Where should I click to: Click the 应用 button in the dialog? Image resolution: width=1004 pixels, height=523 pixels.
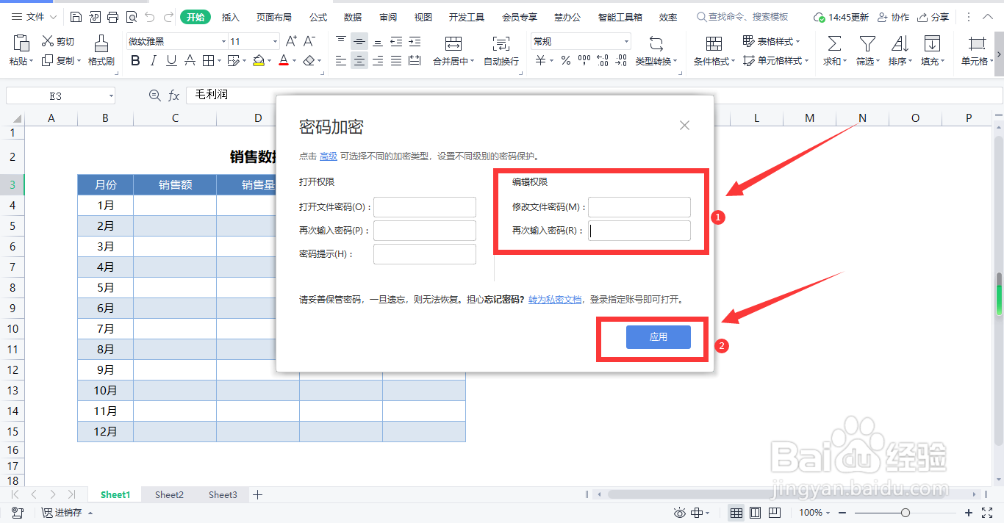[x=658, y=336]
